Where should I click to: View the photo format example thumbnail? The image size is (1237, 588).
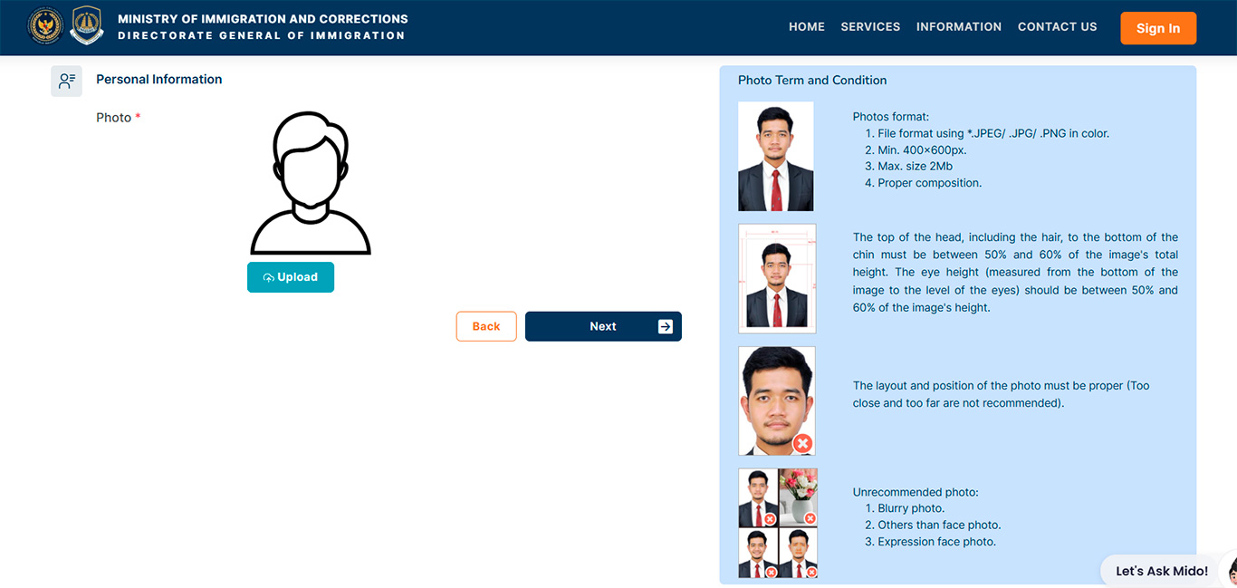776,157
